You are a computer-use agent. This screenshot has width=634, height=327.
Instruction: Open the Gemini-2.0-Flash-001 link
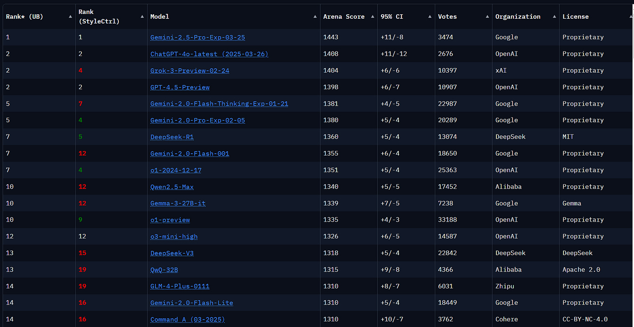tap(190, 153)
